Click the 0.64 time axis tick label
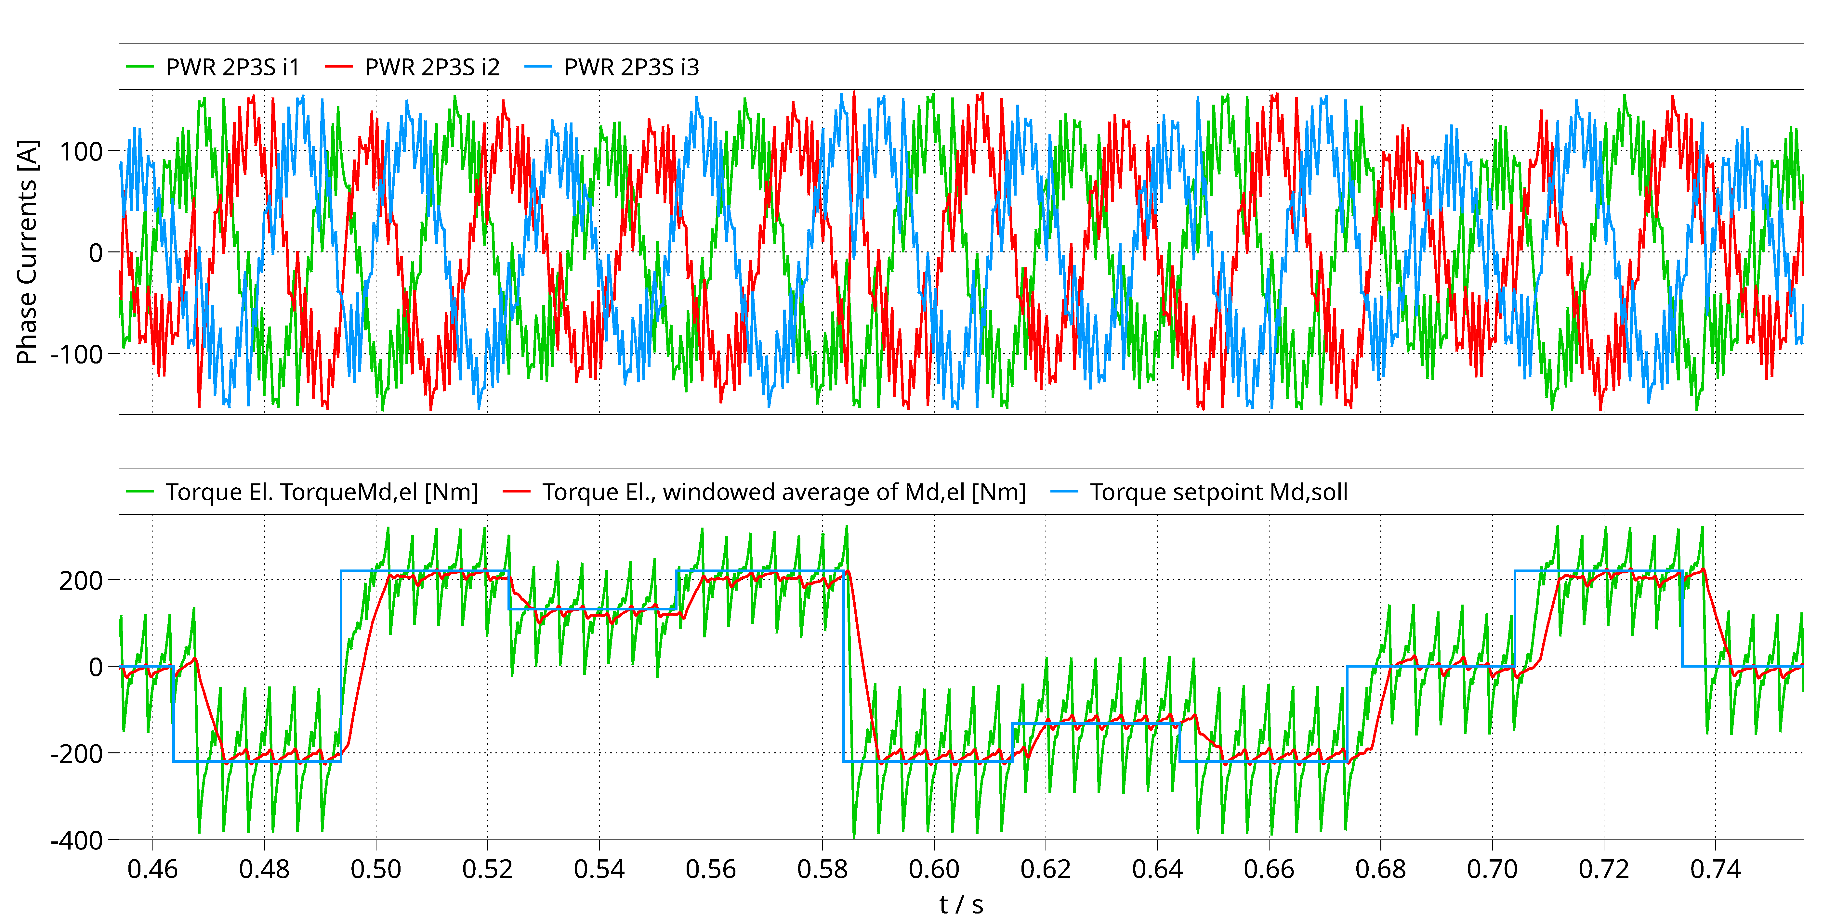Image resolution: width=1843 pixels, height=921 pixels. click(x=1157, y=870)
